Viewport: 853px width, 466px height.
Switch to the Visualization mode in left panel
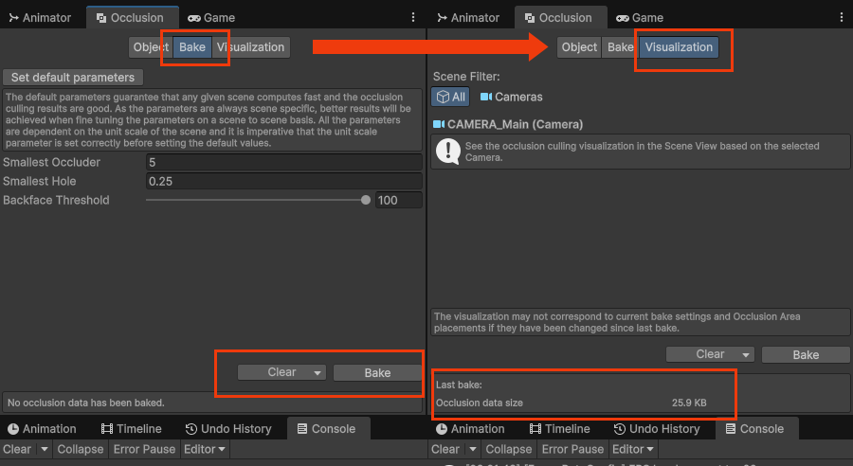pos(250,47)
